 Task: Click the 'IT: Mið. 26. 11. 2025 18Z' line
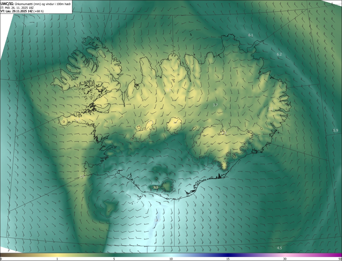pos(17,7)
